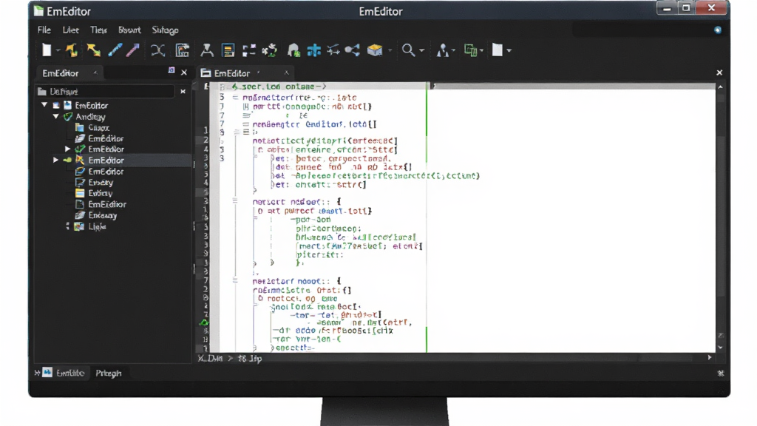This screenshot has width=757, height=426.
Task: Collapse the root EmEditor tree node
Action: [x=44, y=105]
